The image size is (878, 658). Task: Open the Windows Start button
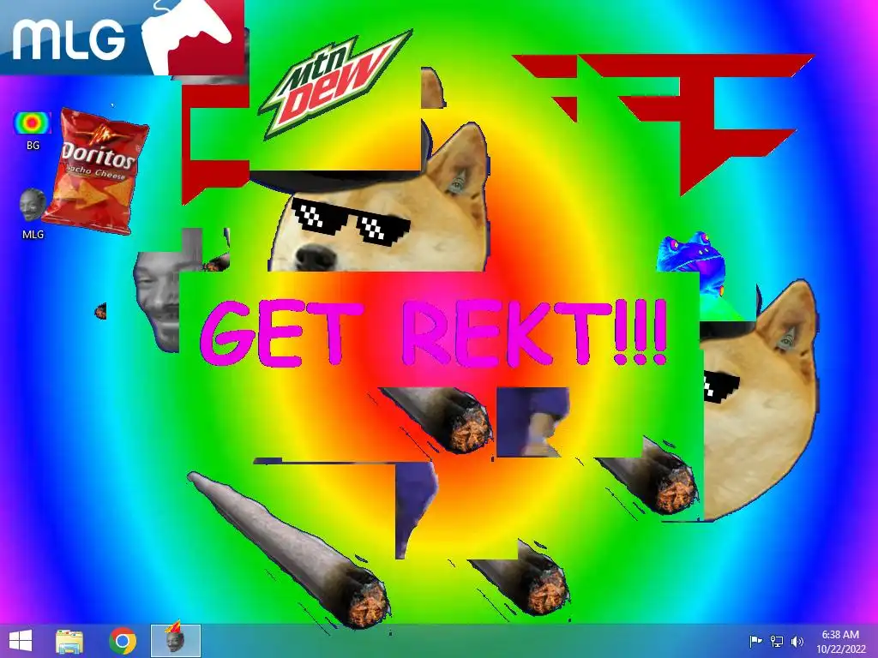point(21,641)
